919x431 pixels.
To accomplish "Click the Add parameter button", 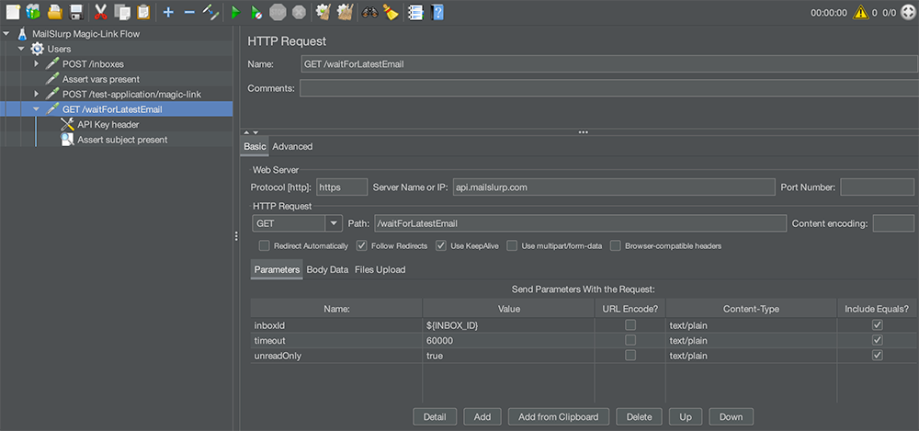I will [x=482, y=417].
